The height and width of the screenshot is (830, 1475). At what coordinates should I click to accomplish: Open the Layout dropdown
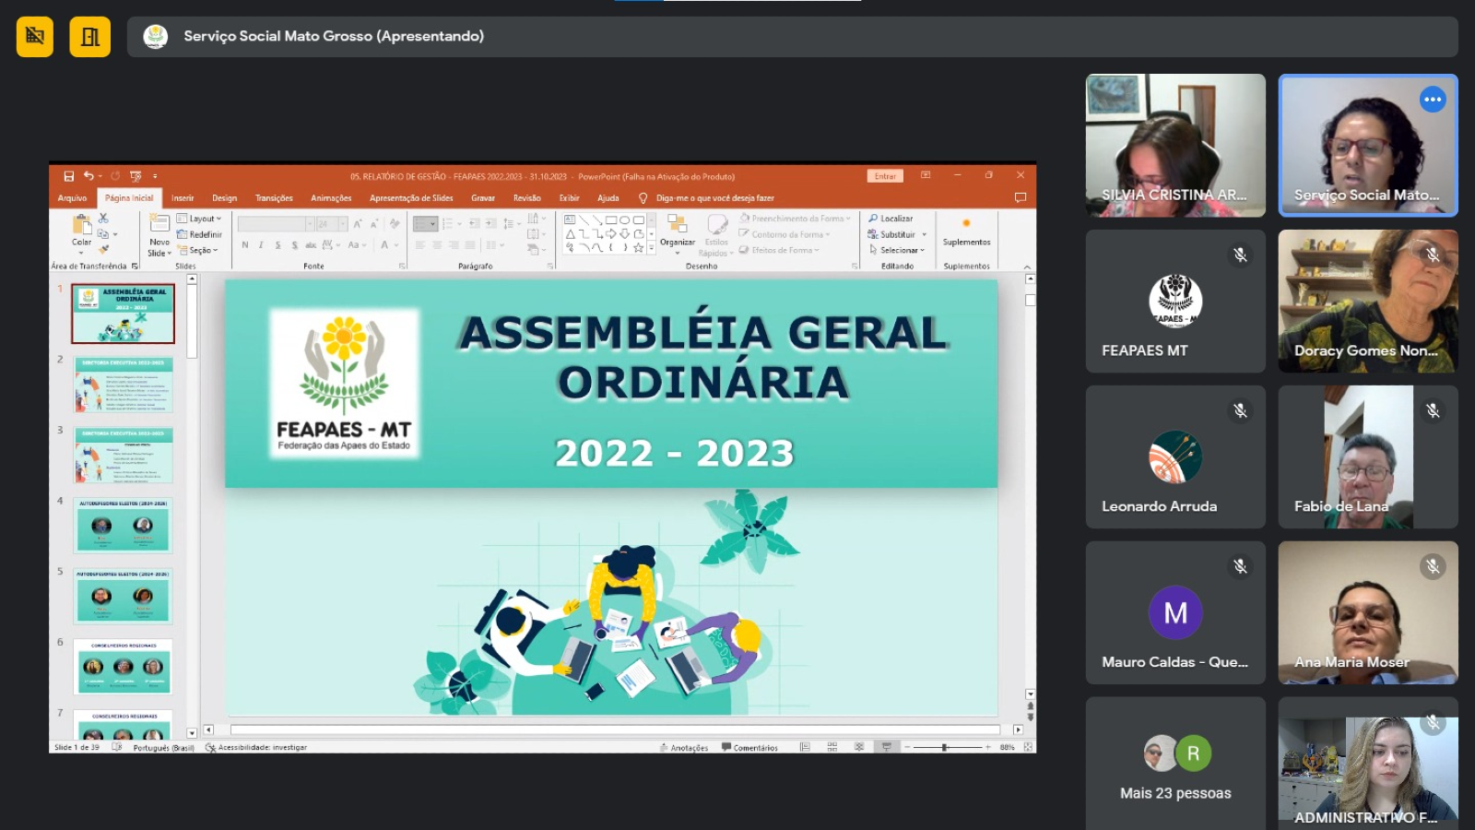pyautogui.click(x=199, y=219)
